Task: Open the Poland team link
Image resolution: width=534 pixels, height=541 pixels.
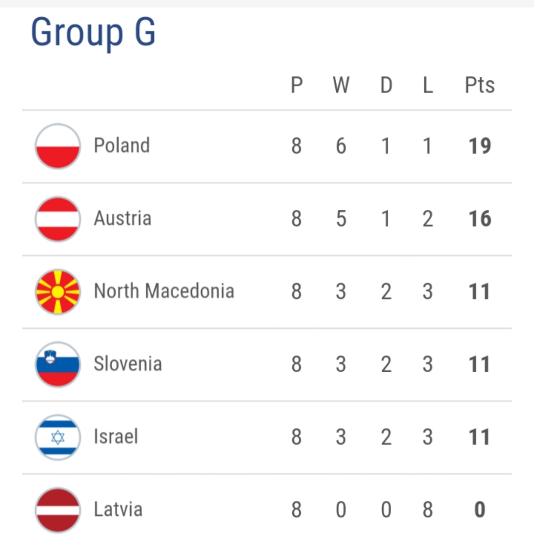Action: coord(122,146)
